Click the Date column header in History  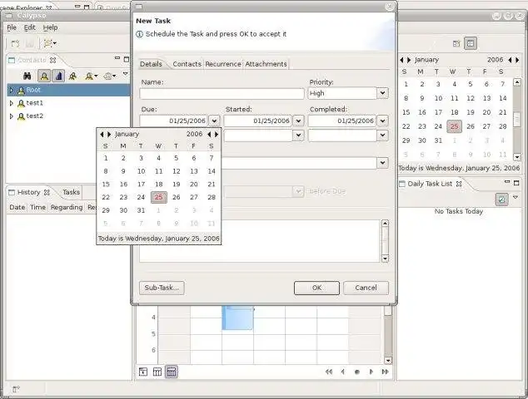click(17, 208)
